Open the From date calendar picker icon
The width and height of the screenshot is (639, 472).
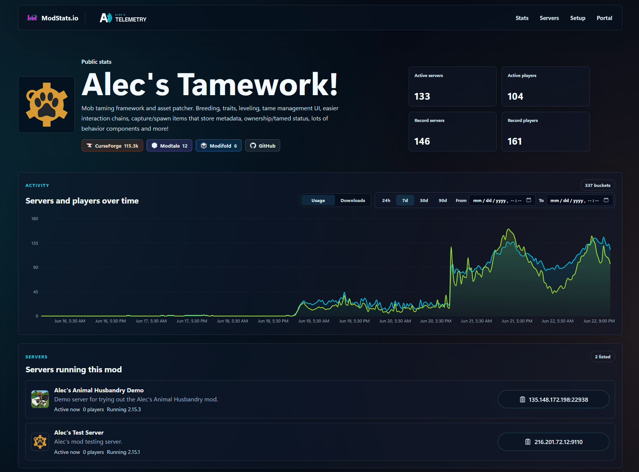click(x=529, y=200)
